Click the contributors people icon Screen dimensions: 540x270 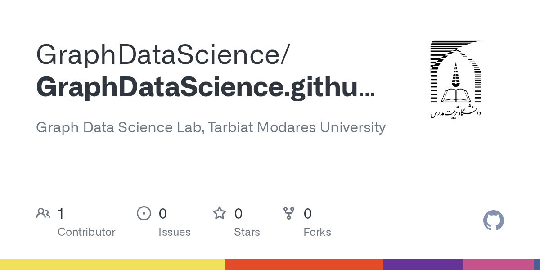(43, 213)
